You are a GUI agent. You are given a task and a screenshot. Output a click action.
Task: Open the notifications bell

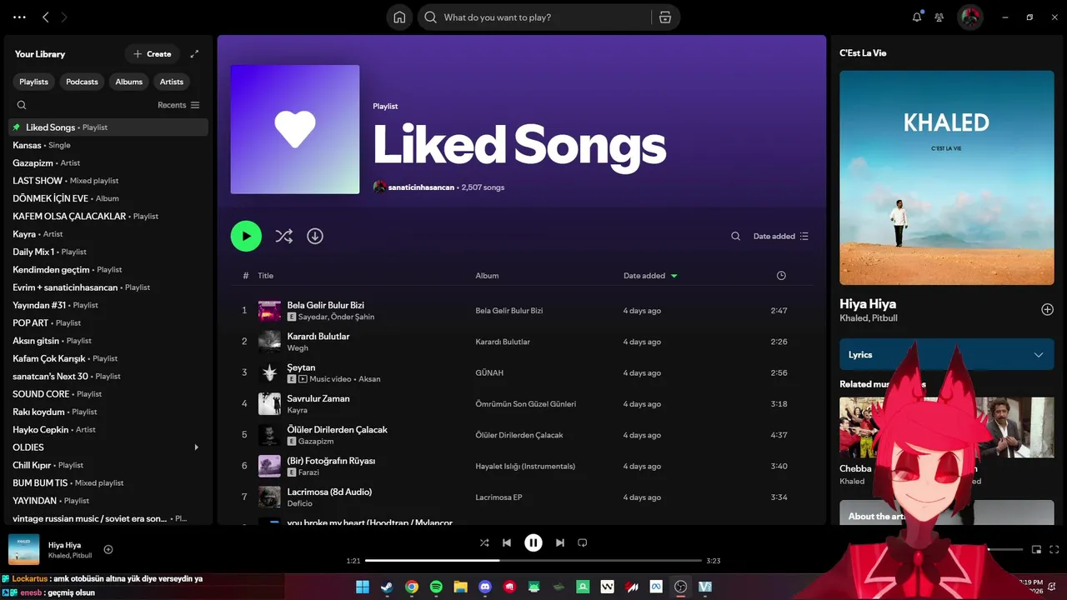click(917, 17)
